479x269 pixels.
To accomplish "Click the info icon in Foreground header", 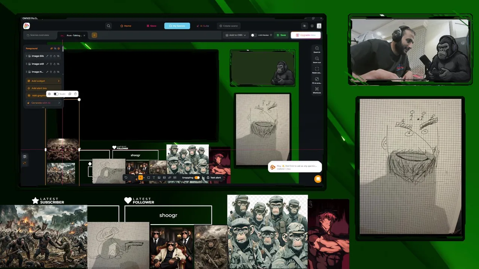I will coord(59,48).
